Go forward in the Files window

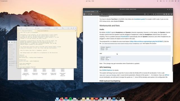tap(12, 42)
